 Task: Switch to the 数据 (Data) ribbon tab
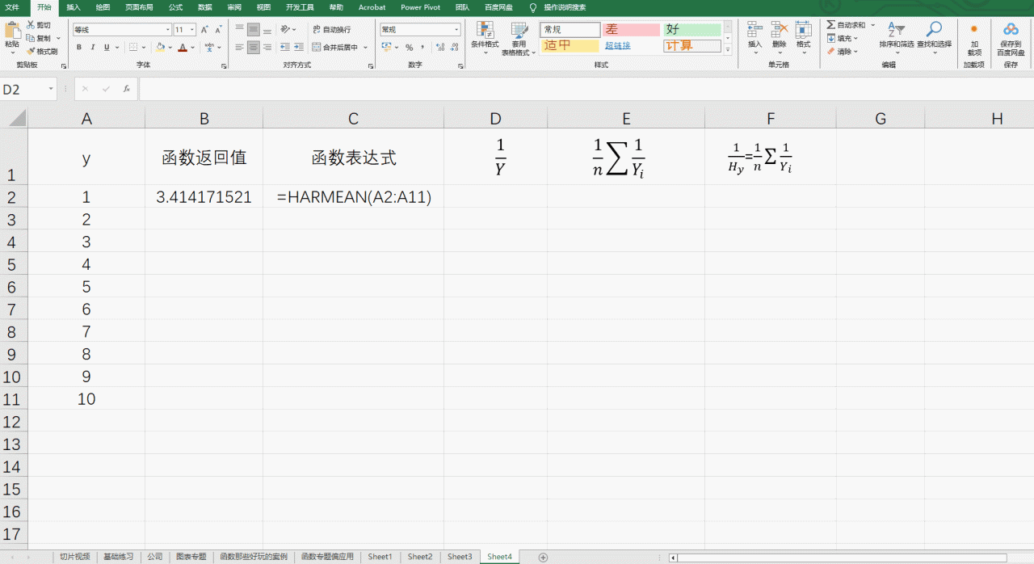[x=205, y=7]
